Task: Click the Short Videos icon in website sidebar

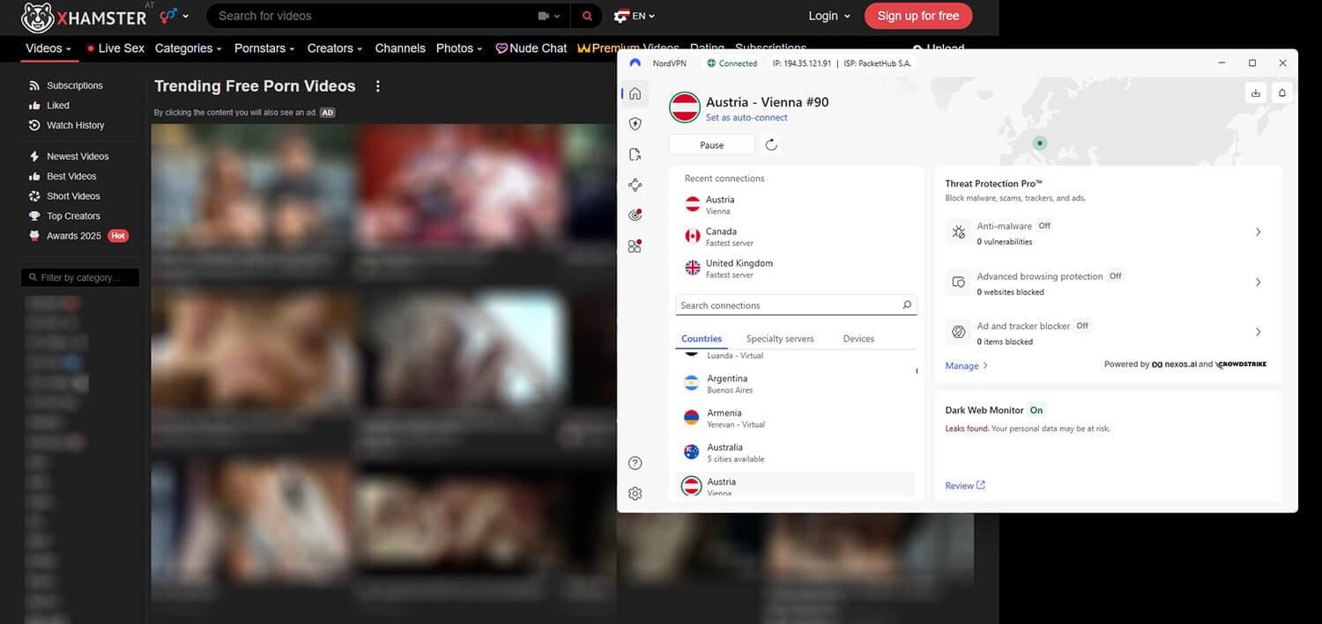Action: 34,196
